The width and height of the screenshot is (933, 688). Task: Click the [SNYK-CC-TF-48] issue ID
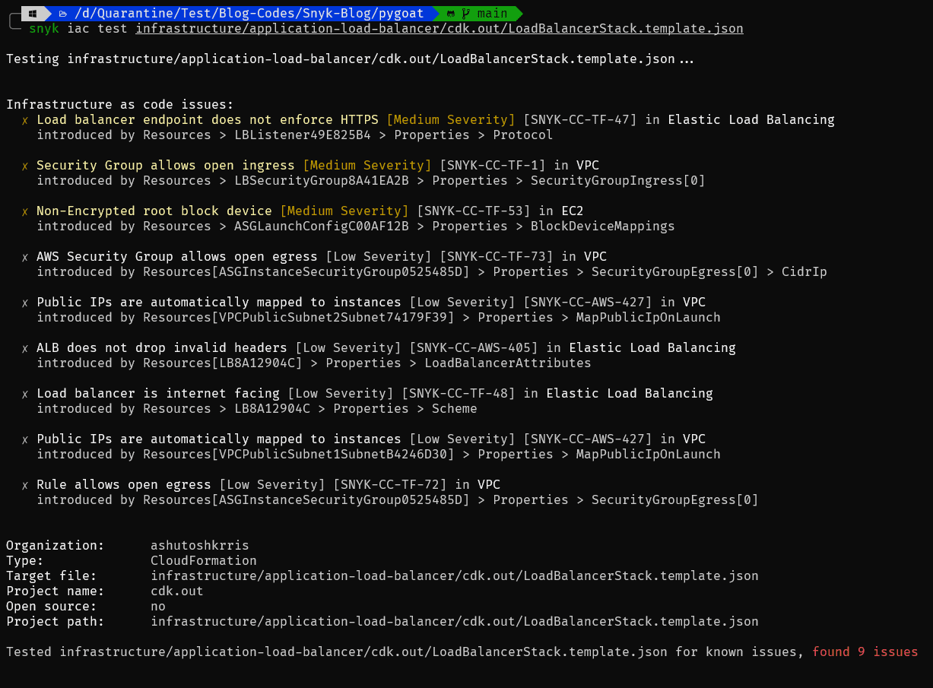459,393
